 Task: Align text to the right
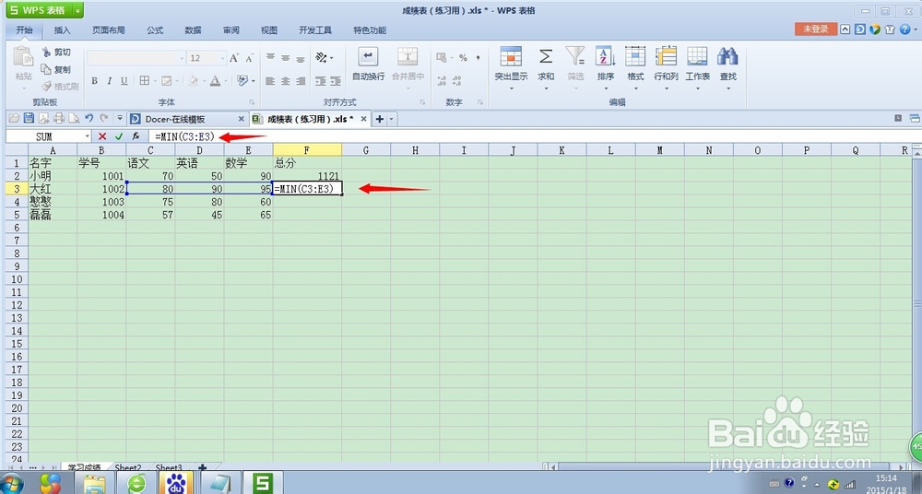(x=301, y=80)
